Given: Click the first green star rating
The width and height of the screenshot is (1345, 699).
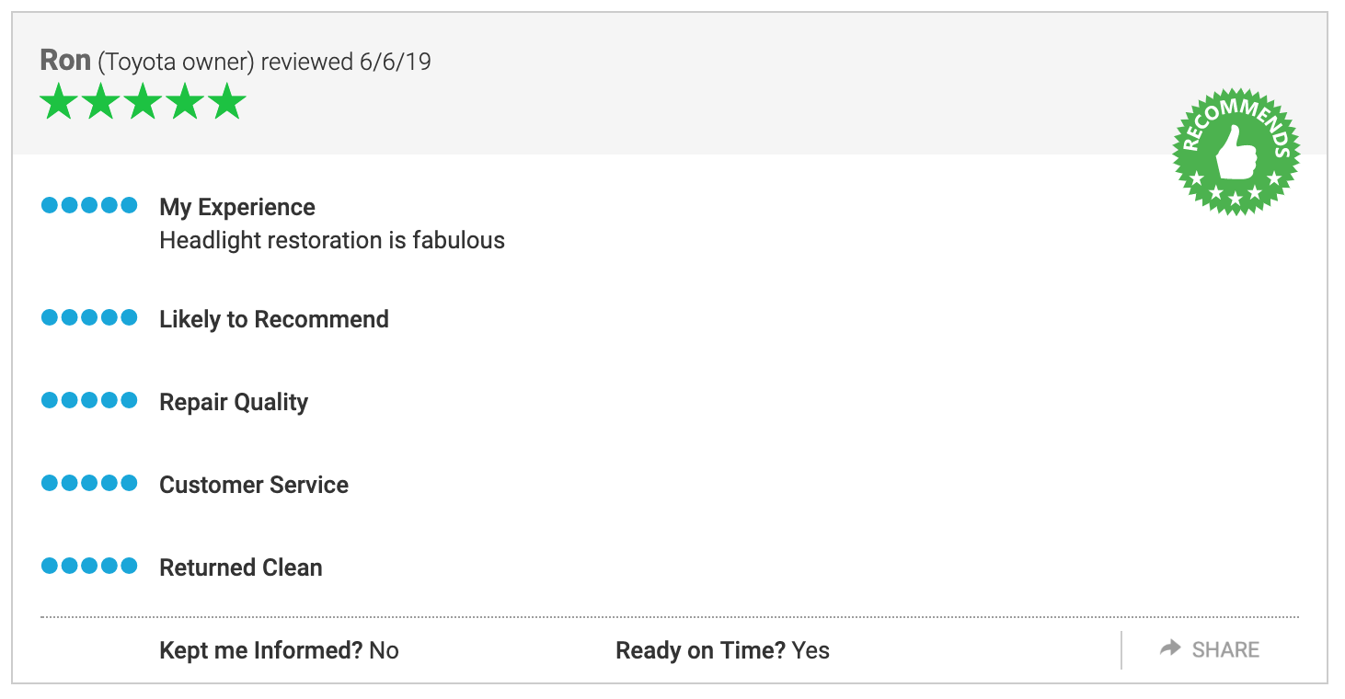Looking at the screenshot, I should point(58,101).
